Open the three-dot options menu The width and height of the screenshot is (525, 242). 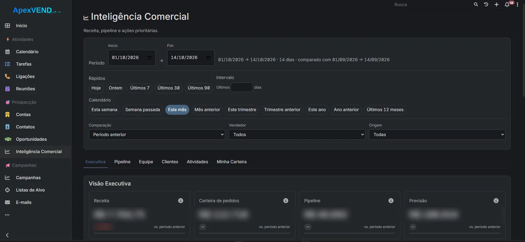517,5
